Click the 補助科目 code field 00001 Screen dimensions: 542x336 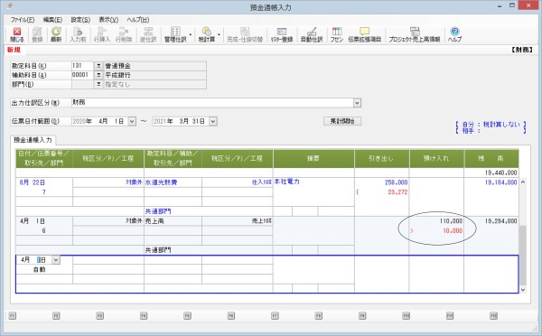(x=82, y=75)
